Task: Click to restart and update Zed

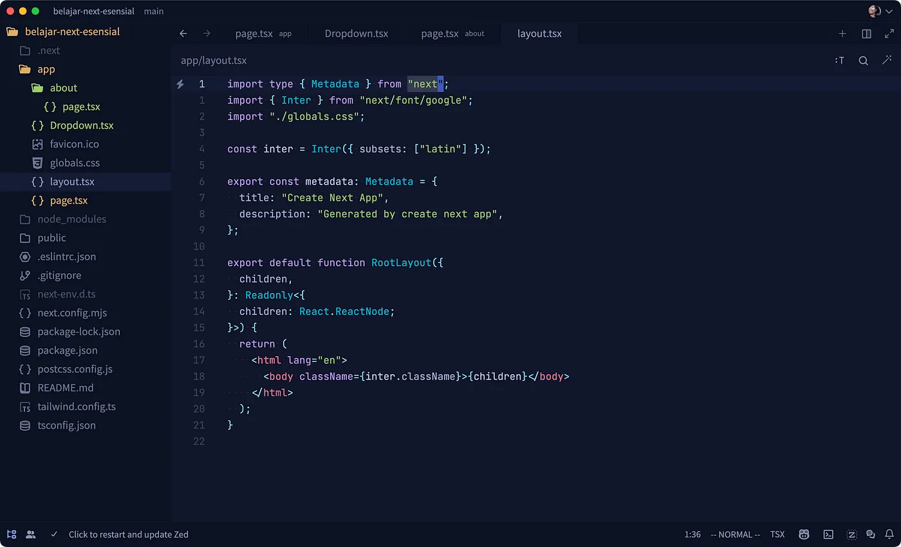Action: click(128, 534)
